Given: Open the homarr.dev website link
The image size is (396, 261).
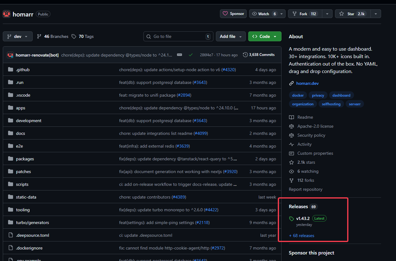Looking at the screenshot, I should pyautogui.click(x=307, y=83).
